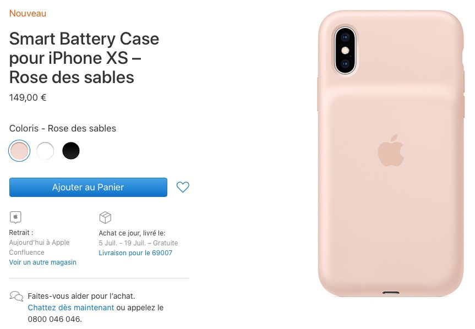
Task: Click the 149,00 € price
Action: pyautogui.click(x=28, y=97)
